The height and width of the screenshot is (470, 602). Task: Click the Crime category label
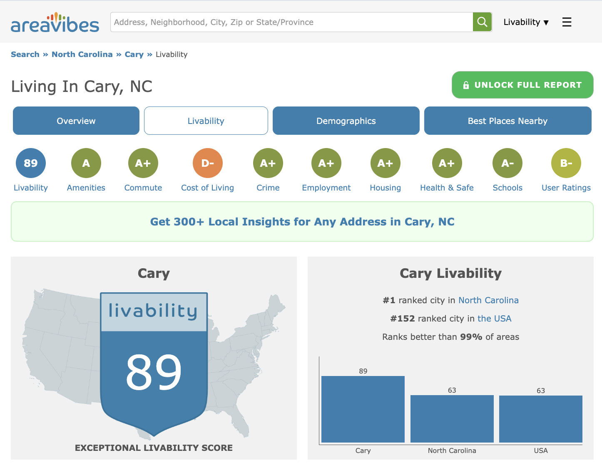268,188
